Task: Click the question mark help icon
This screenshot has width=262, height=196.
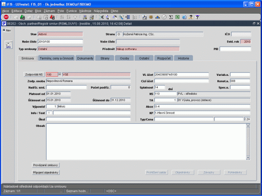Action: [x=197, y=17]
